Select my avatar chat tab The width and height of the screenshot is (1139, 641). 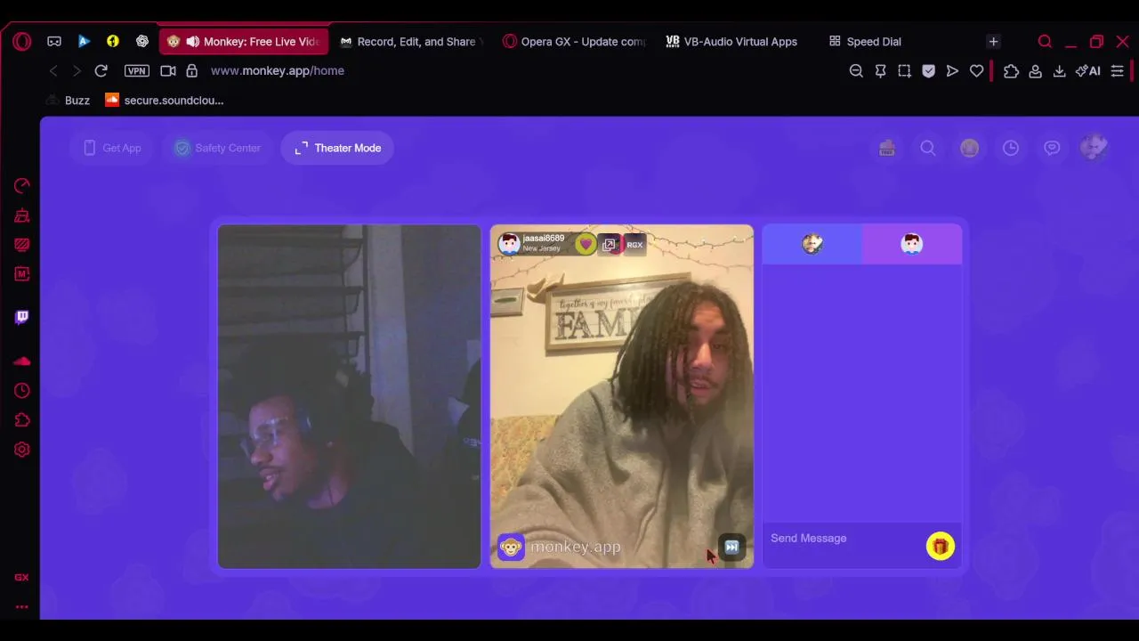tap(812, 244)
